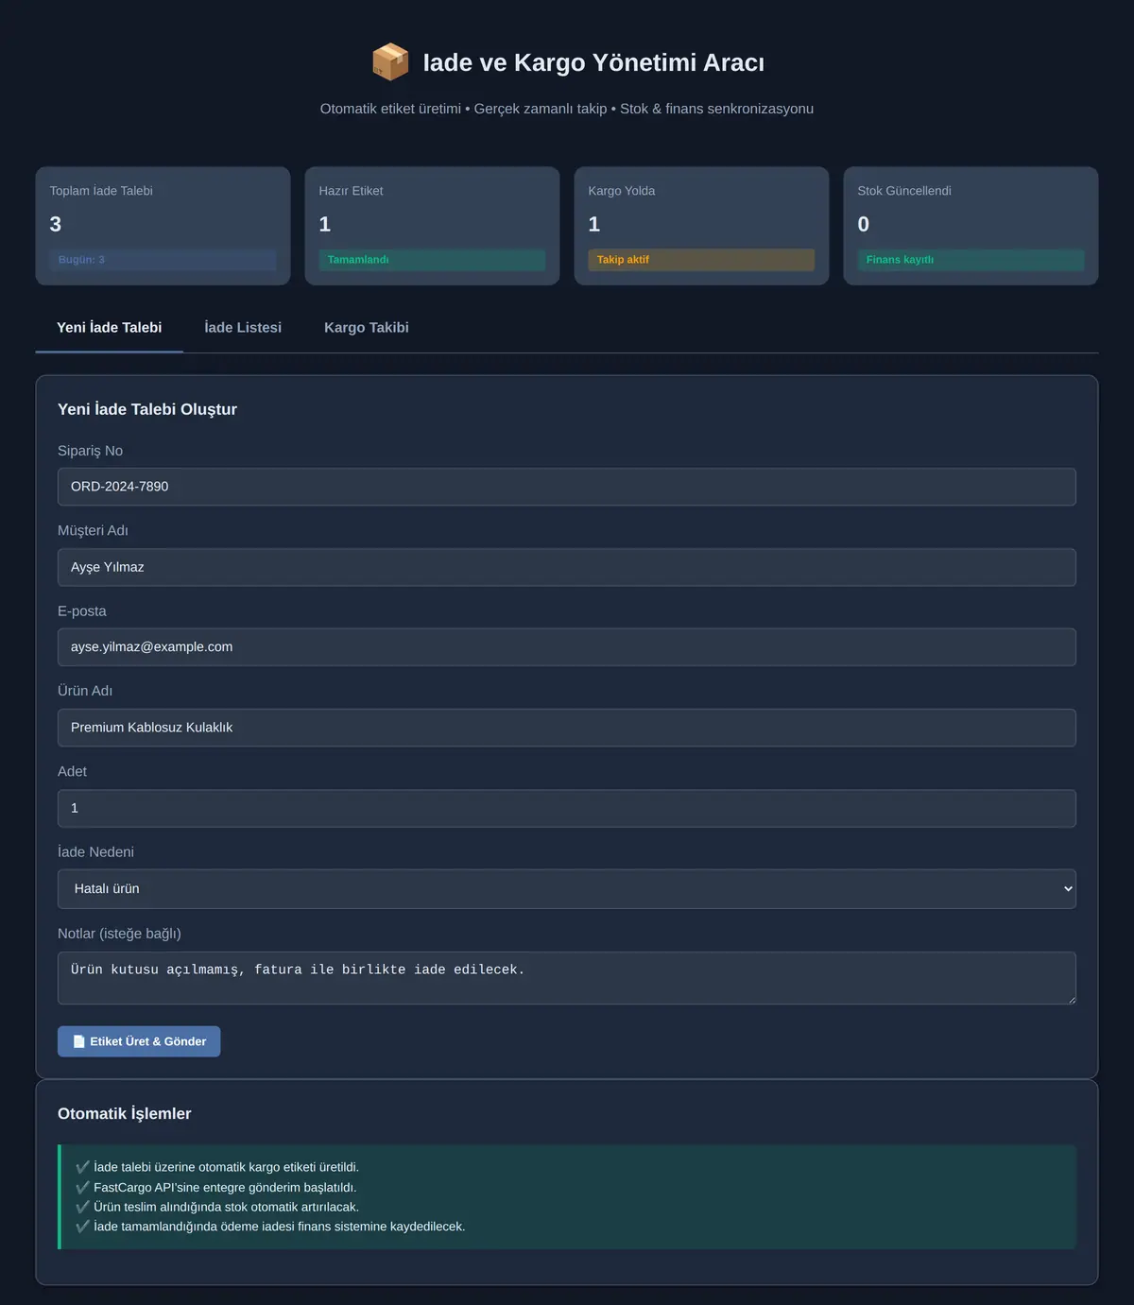Click the FastCargo API gönderim başlatıldı line
The width and height of the screenshot is (1134, 1305).
[x=215, y=1187]
